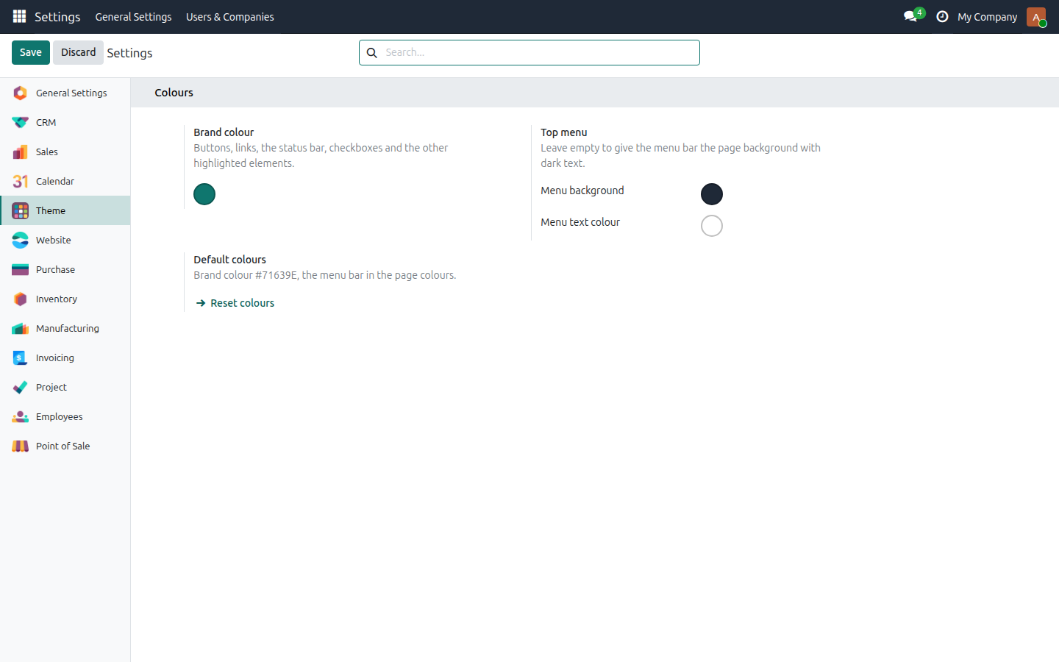Save the settings changes

(x=31, y=52)
